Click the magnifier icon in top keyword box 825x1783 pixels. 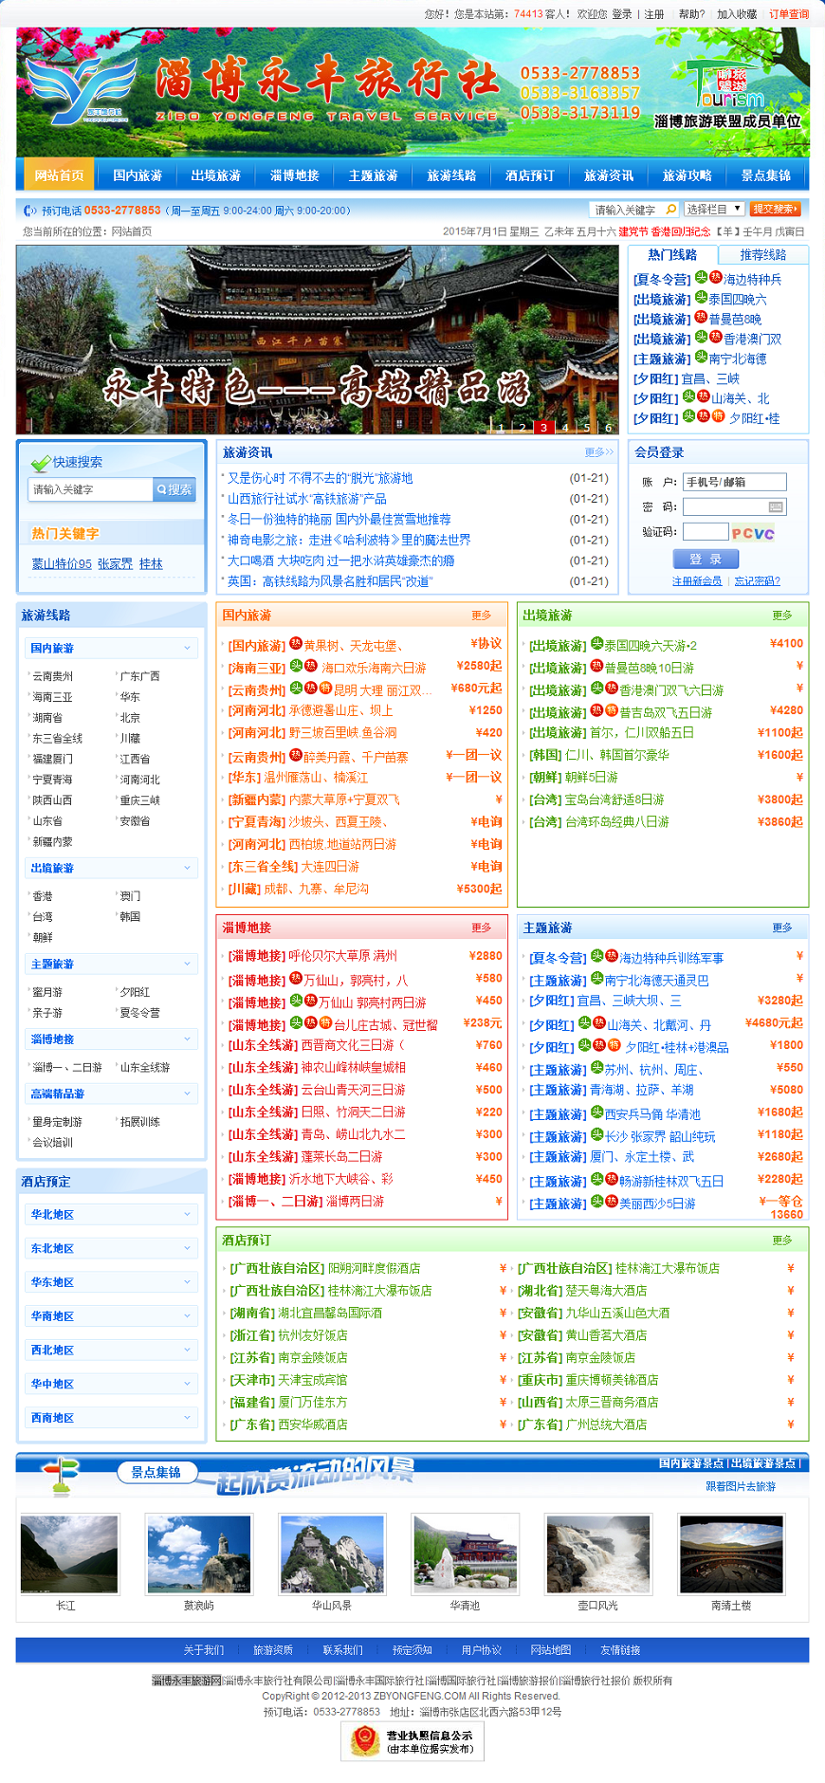click(x=671, y=209)
